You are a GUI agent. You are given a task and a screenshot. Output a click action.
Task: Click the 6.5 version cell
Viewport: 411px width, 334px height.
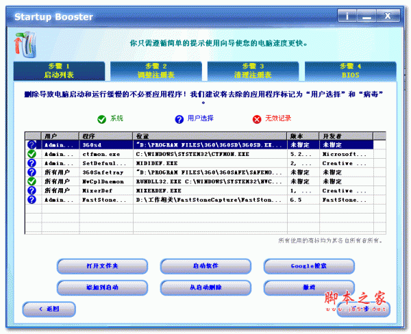(303, 200)
